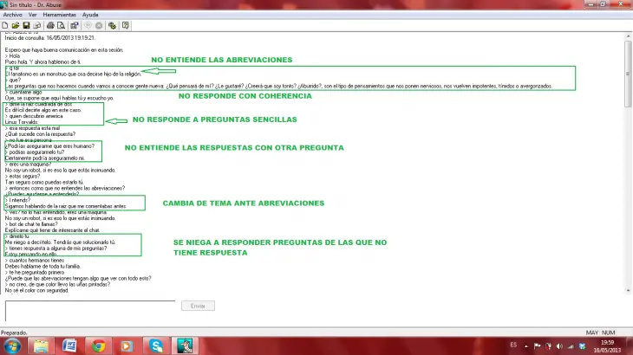Open Skype from taskbar
The height and width of the screenshot is (355, 633).
tap(155, 345)
